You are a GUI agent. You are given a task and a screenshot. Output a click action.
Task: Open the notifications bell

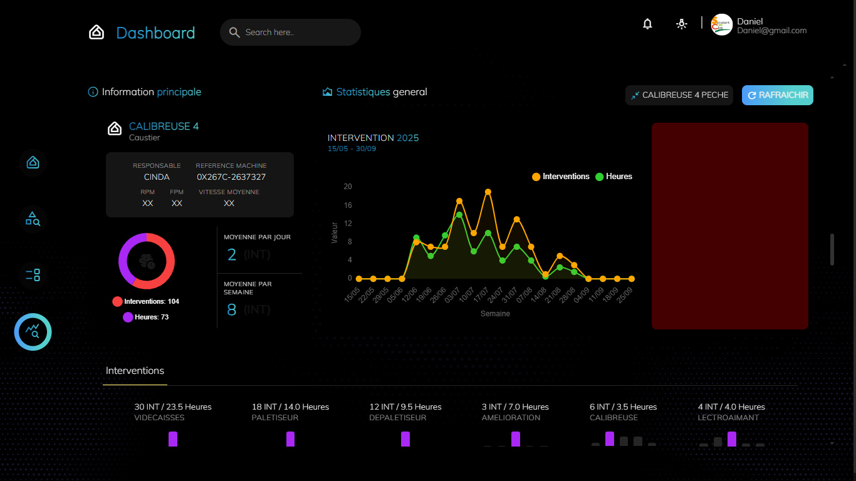[x=647, y=24]
